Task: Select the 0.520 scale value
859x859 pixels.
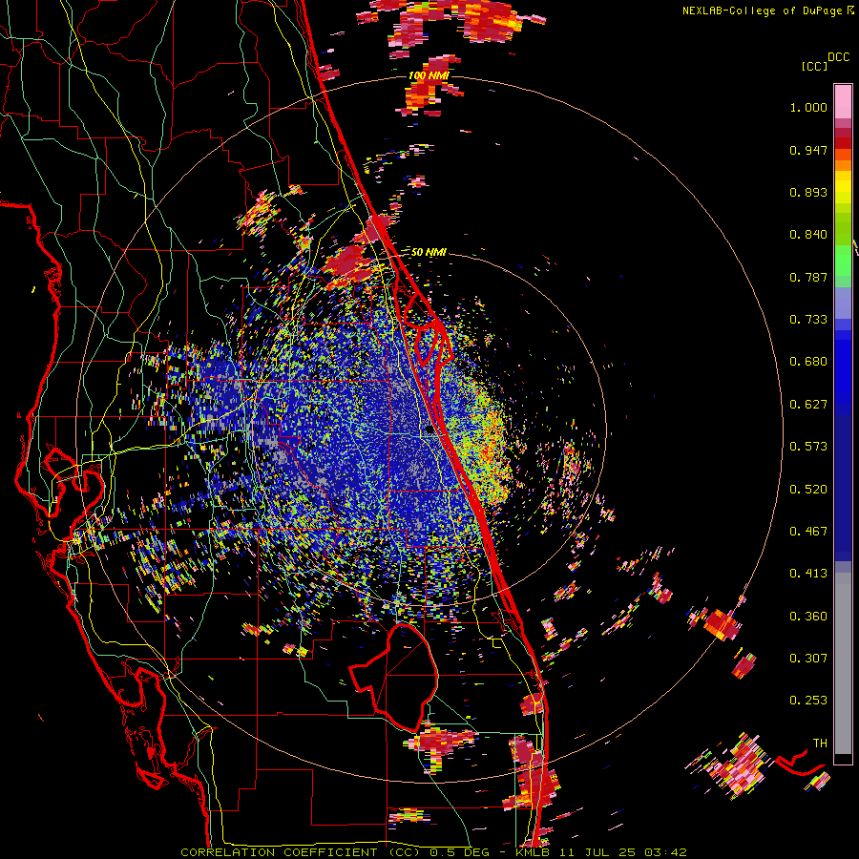Action: pyautogui.click(x=808, y=490)
